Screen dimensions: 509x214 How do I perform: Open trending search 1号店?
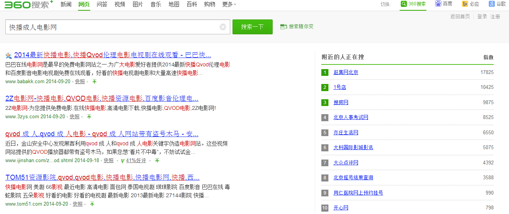click(x=340, y=87)
